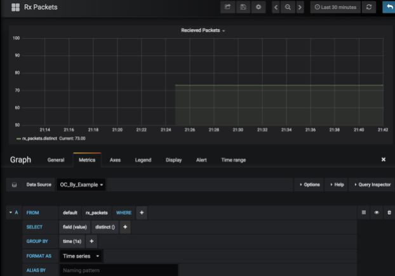Edit the distinct () function segment
Viewport: 395px width, 276px height.
pyautogui.click(x=105, y=227)
